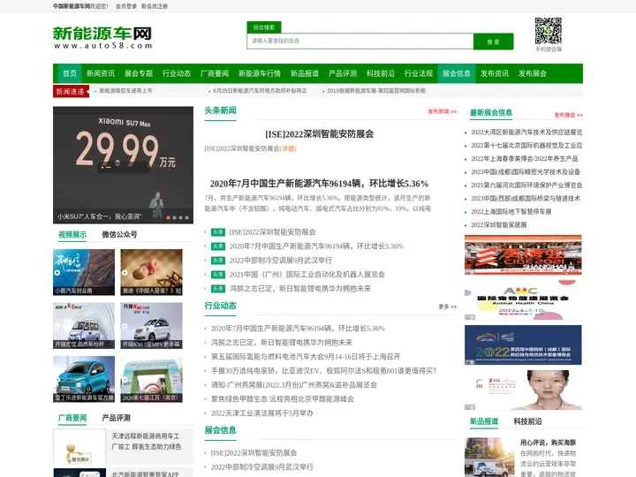Open the 科技前沿 navigation item

coord(381,73)
